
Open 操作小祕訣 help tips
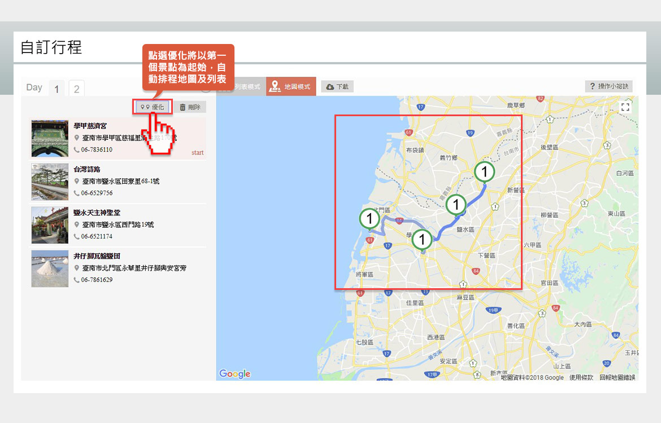click(x=608, y=86)
